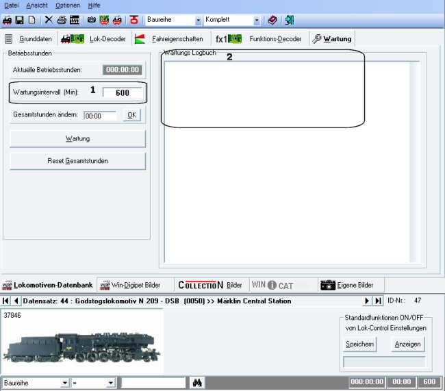Open Hilfe menu
Screen dimensions: 445x391
94,5
